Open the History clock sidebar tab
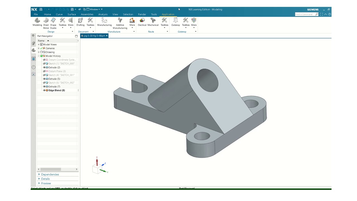The height and width of the screenshot is (201, 357). click(33, 67)
